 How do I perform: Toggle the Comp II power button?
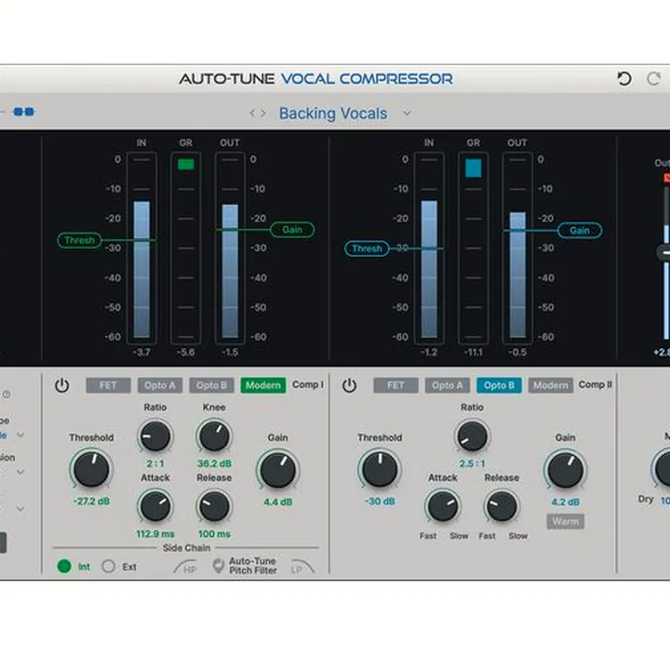click(349, 385)
